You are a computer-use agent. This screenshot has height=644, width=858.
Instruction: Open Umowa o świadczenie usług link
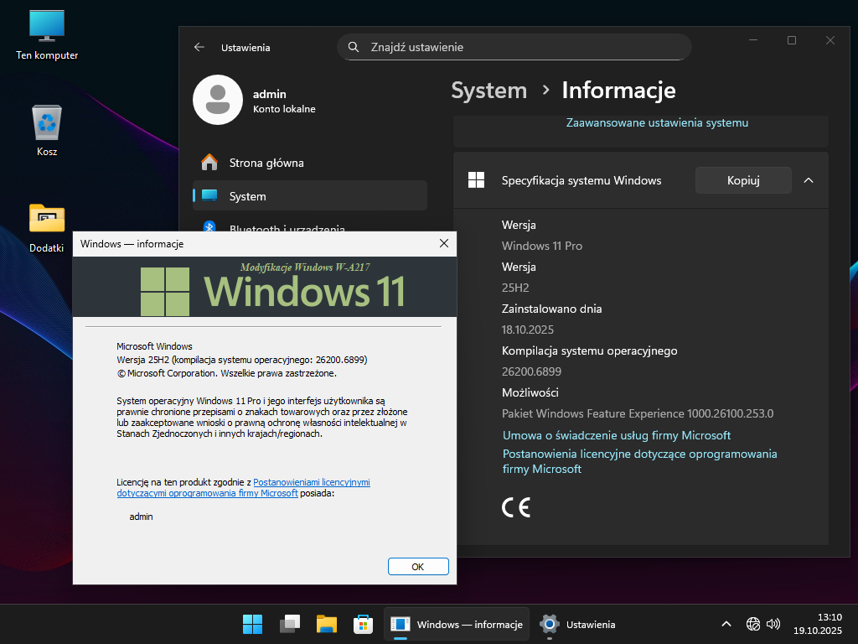(616, 435)
